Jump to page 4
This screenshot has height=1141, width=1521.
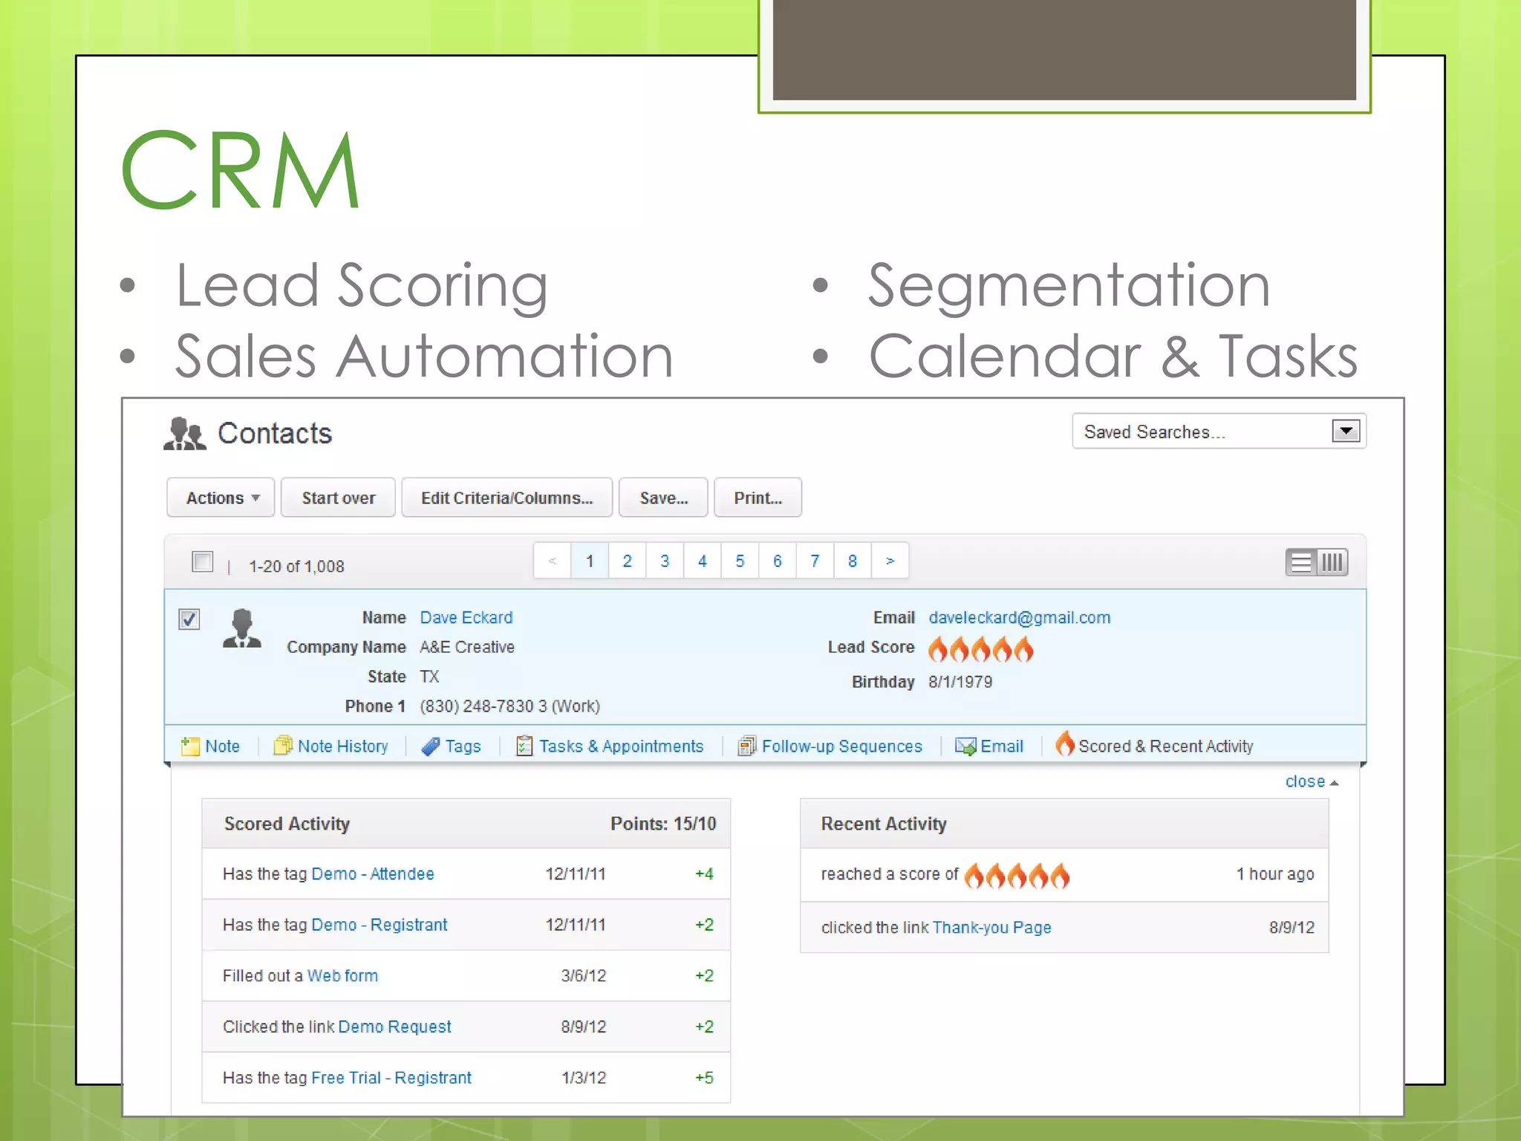(x=703, y=561)
